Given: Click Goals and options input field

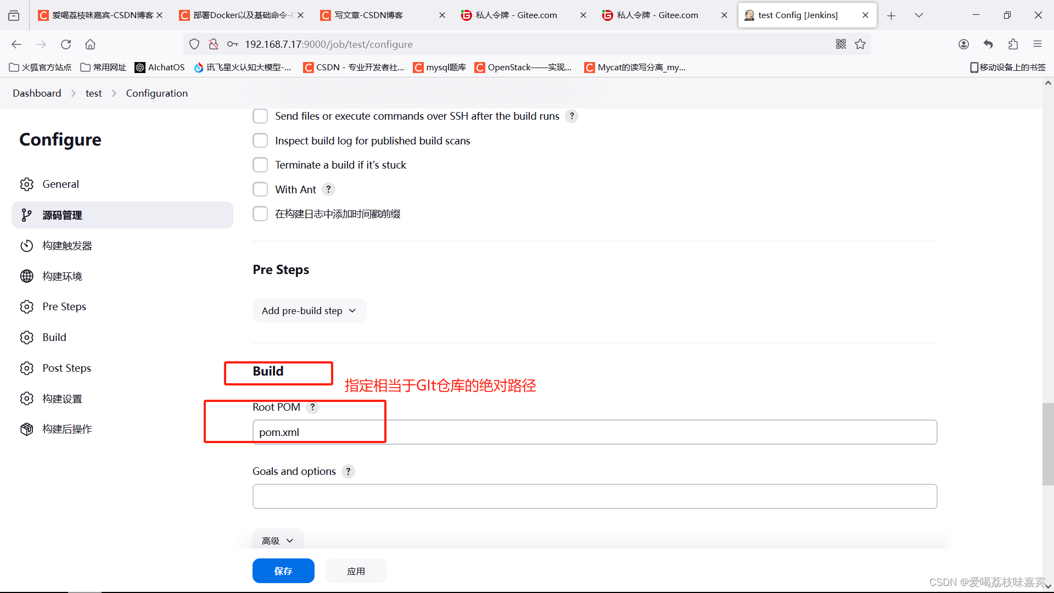Looking at the screenshot, I should 595,496.
